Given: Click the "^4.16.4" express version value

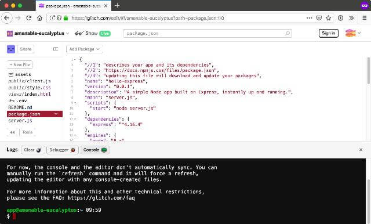Looking at the screenshot, I should (x=131, y=124).
